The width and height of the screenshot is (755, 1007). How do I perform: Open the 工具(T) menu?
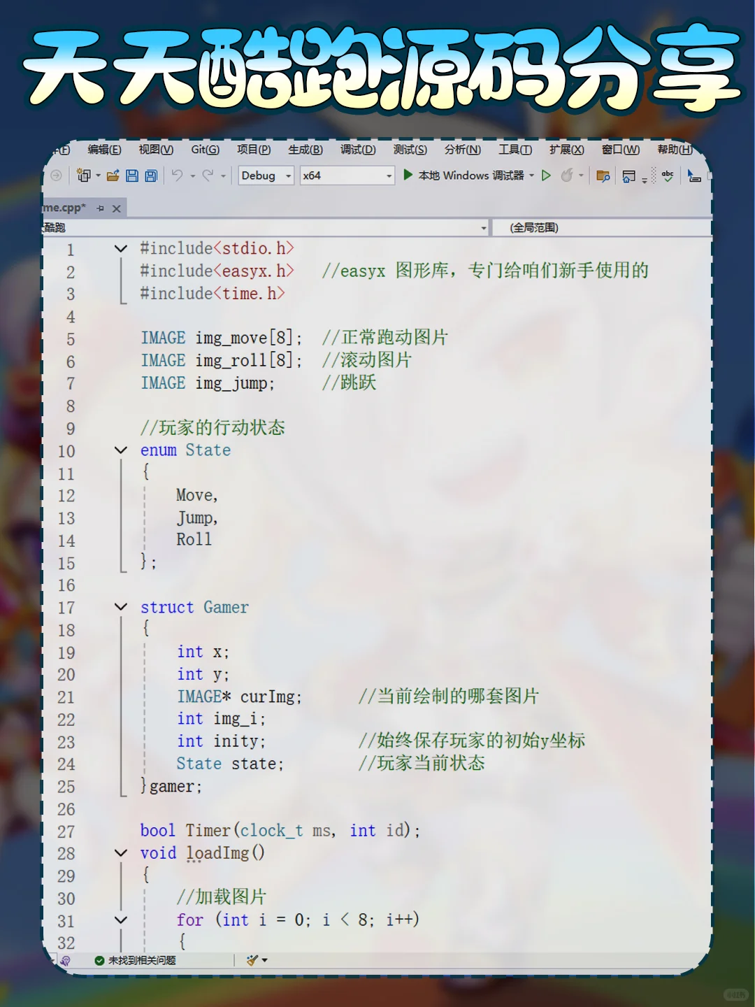[515, 150]
